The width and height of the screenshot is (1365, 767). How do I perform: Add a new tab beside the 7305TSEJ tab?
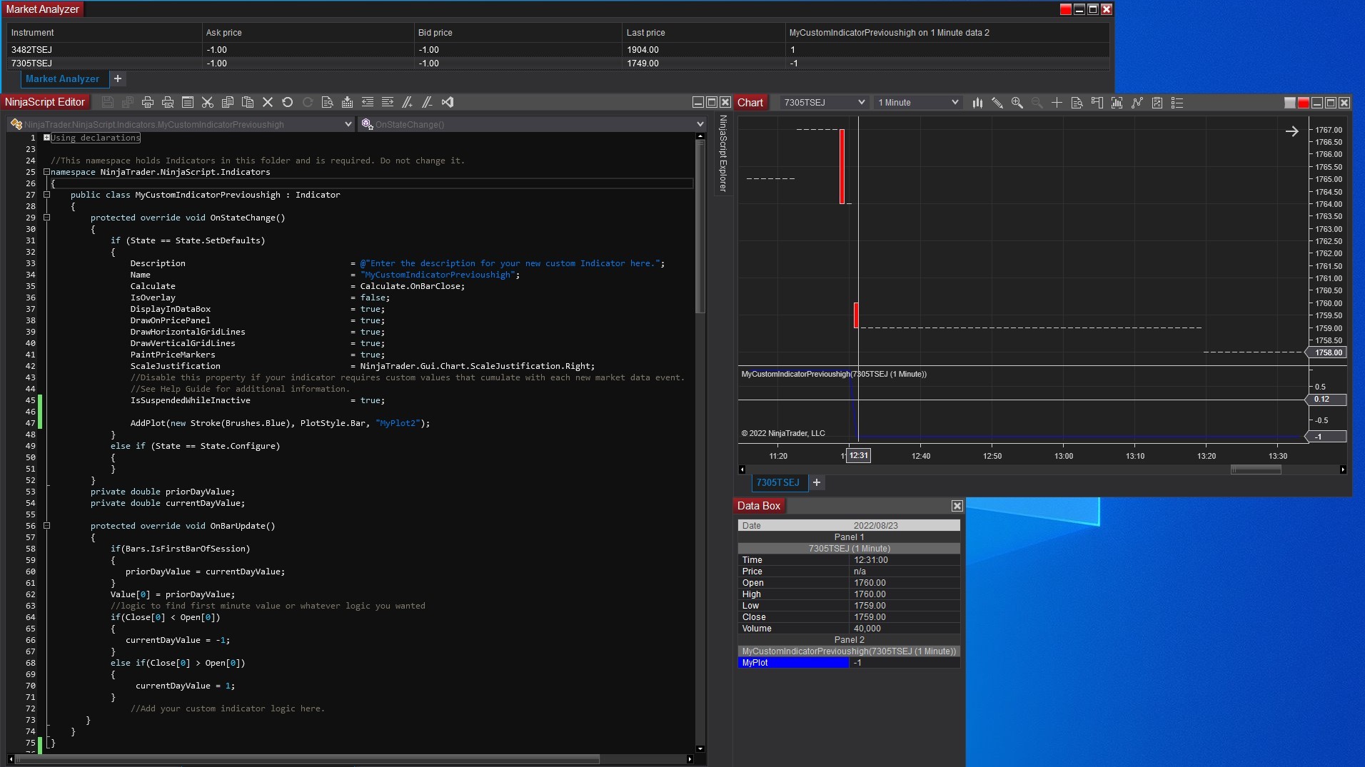click(817, 483)
